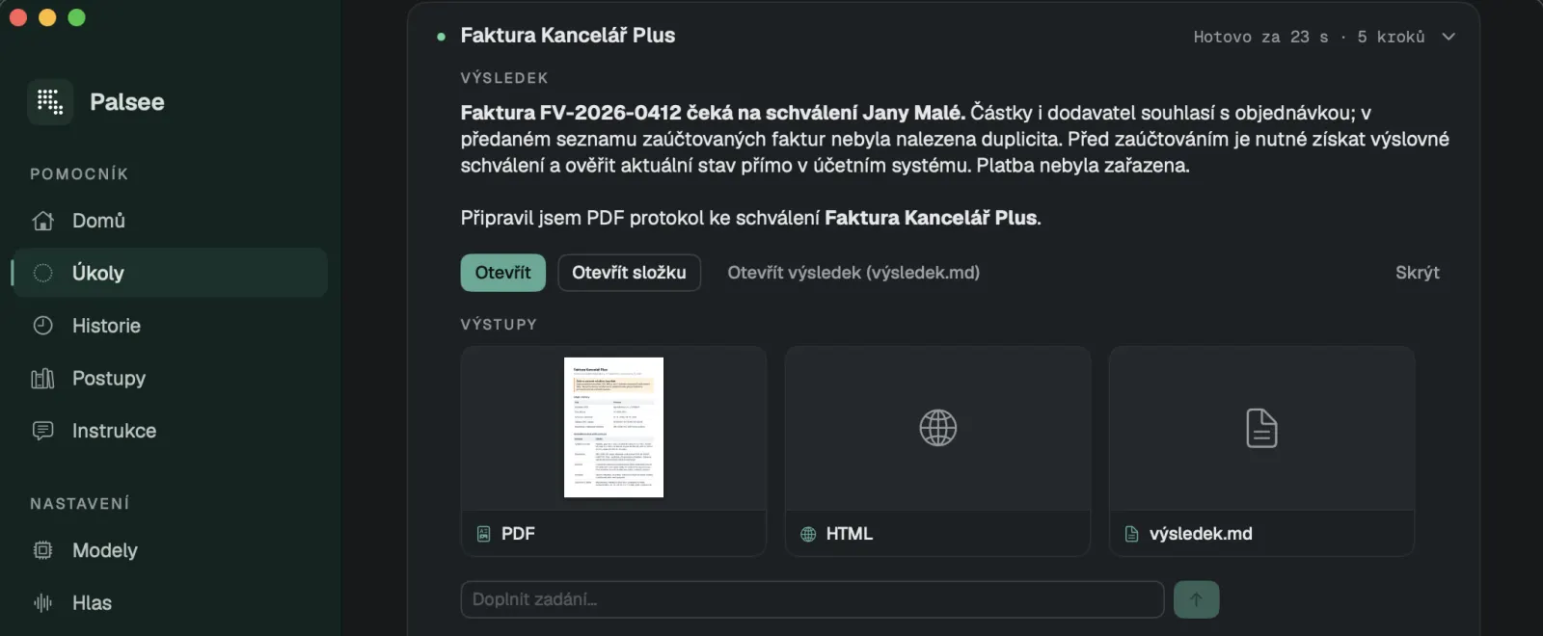The image size is (1543, 636).
Task: Click the green Otevřít button
Action: [503, 273]
